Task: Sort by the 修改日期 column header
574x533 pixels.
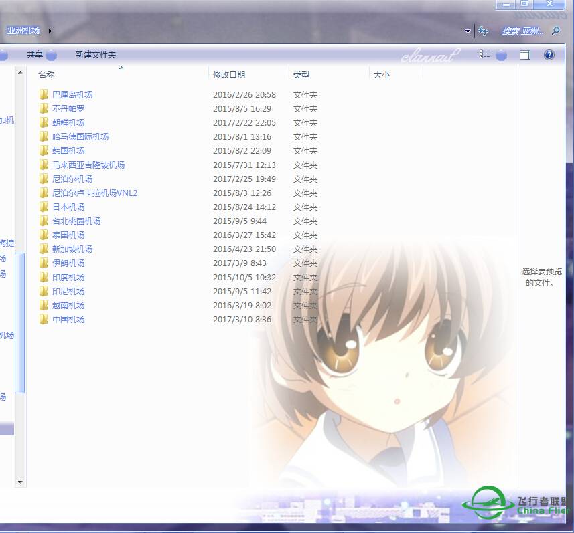Action: click(229, 75)
